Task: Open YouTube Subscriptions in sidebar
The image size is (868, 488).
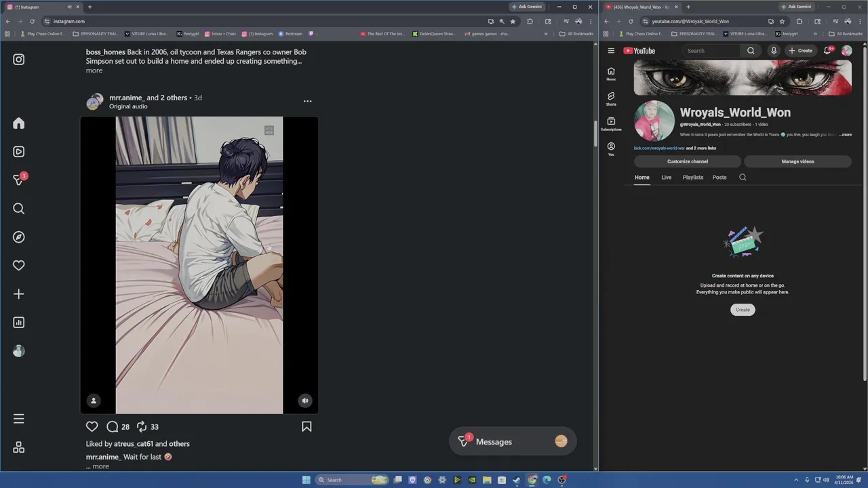Action: pyautogui.click(x=611, y=124)
